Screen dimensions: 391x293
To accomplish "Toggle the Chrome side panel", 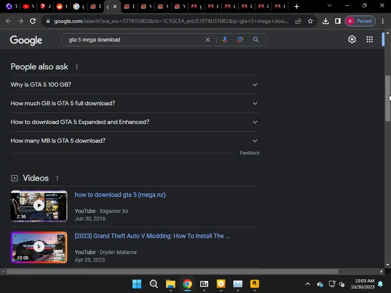I will [338, 21].
